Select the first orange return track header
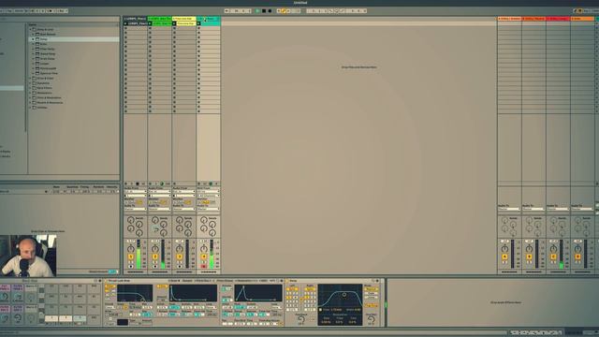This screenshot has width=599, height=337. [x=509, y=19]
